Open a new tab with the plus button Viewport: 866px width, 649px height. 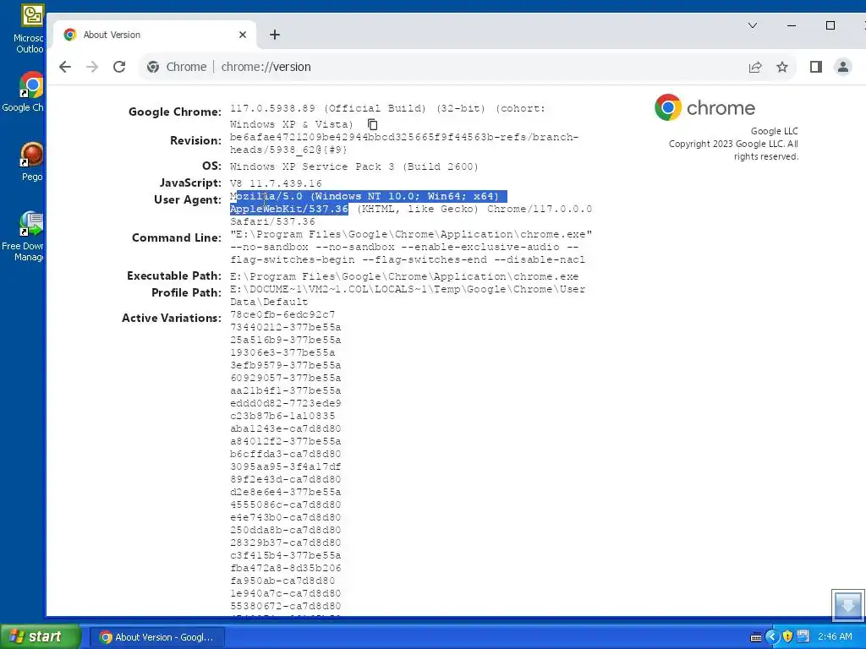pyautogui.click(x=275, y=35)
